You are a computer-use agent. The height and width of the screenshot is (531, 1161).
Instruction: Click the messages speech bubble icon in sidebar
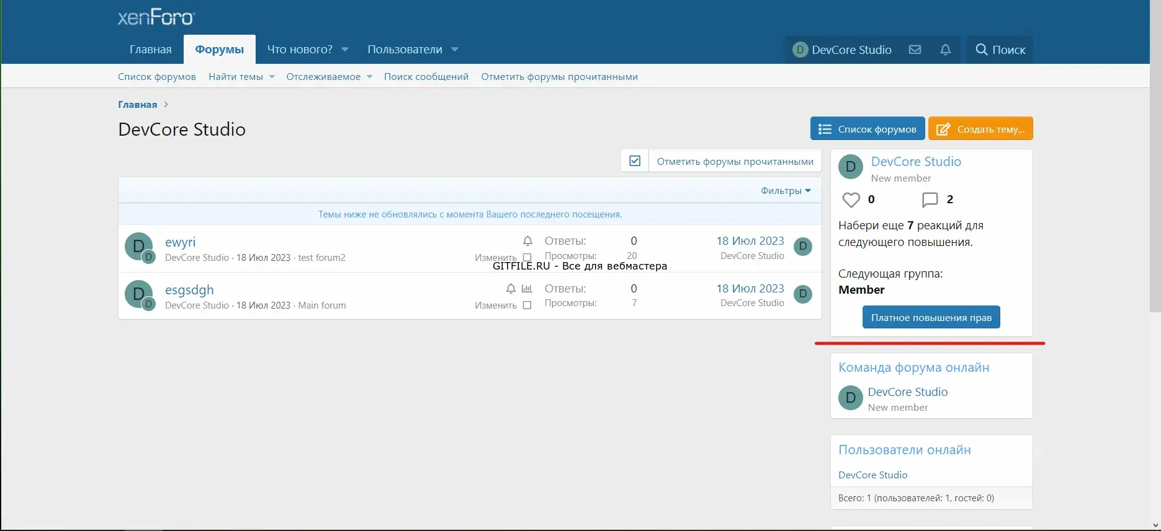tap(930, 200)
